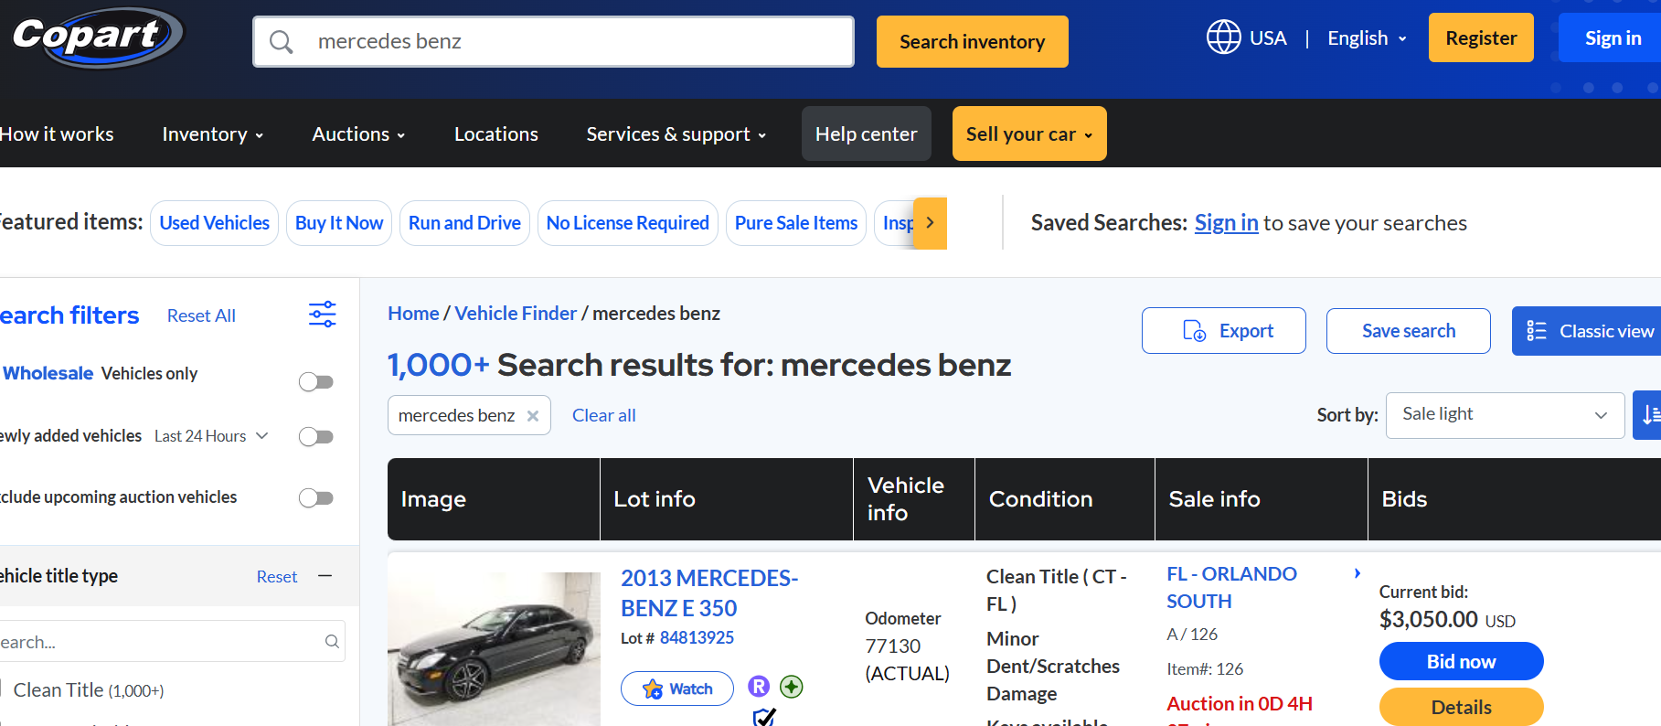Click the sort direction icon button

click(x=1648, y=415)
